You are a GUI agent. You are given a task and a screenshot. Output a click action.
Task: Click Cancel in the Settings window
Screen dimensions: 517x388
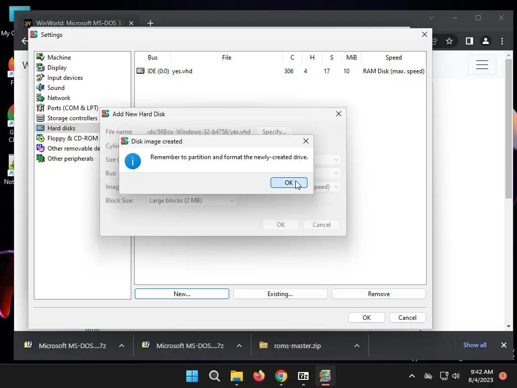click(407, 317)
